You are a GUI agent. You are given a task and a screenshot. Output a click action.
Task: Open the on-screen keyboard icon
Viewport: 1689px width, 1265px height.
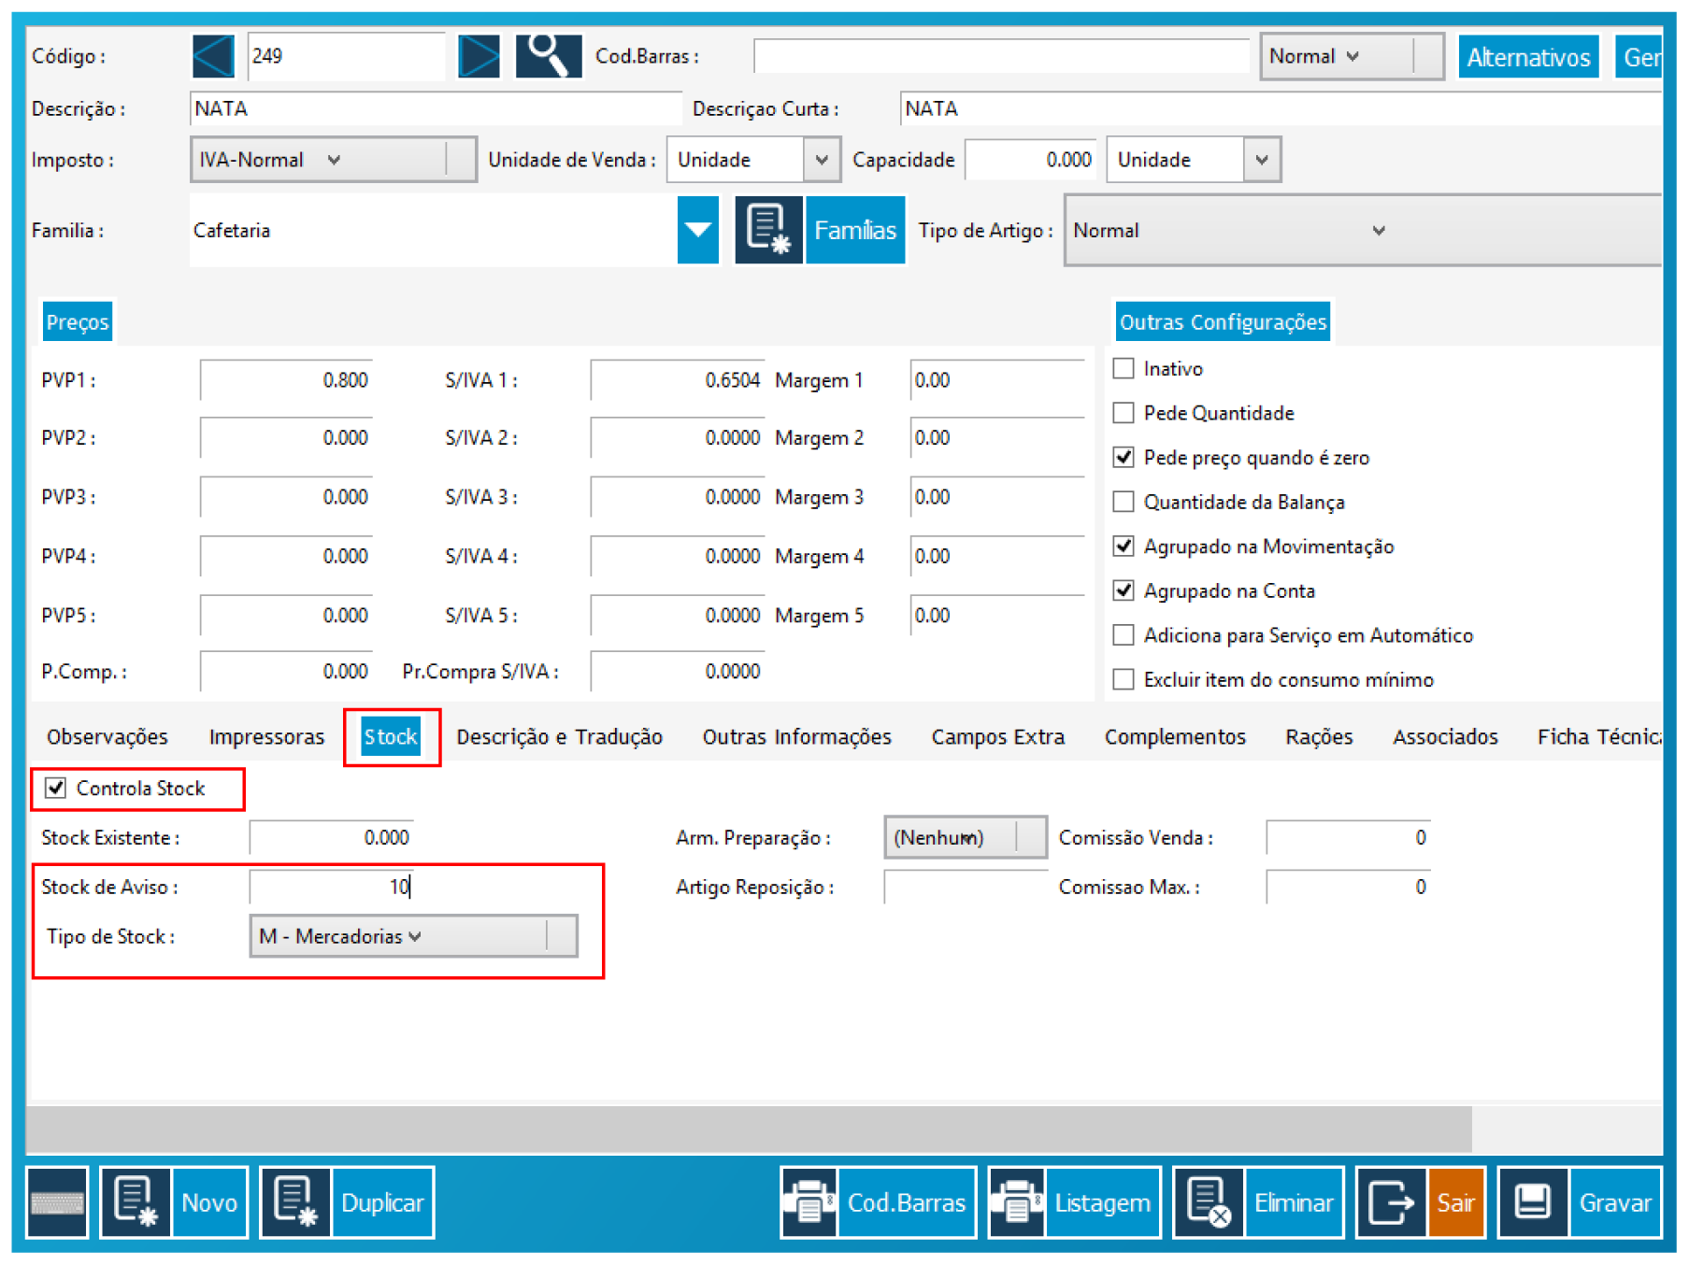pos(57,1202)
